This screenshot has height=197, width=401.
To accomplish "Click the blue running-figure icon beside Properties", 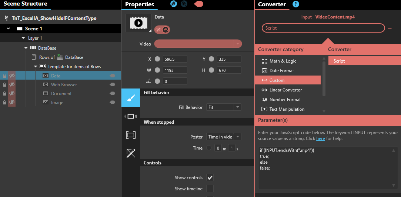I will [x=173, y=4].
